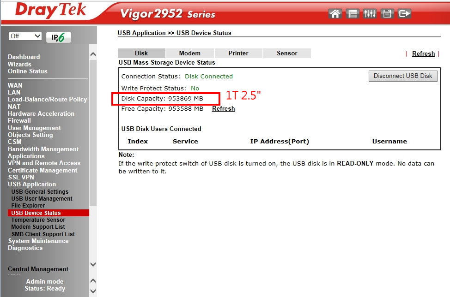The width and height of the screenshot is (450, 297).
Task: Click the Index column header
Action: point(138,141)
